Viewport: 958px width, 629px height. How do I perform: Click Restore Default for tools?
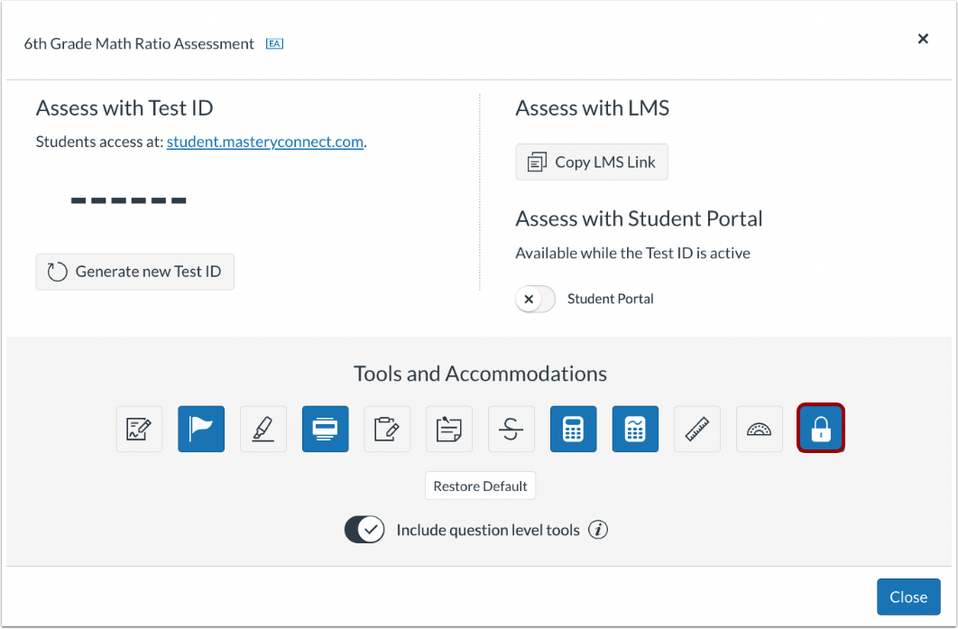[480, 486]
